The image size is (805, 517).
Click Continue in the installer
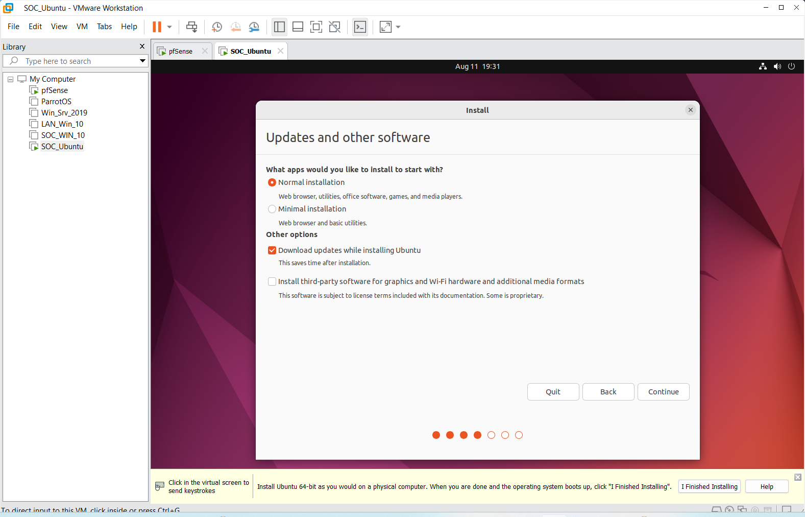pyautogui.click(x=663, y=392)
